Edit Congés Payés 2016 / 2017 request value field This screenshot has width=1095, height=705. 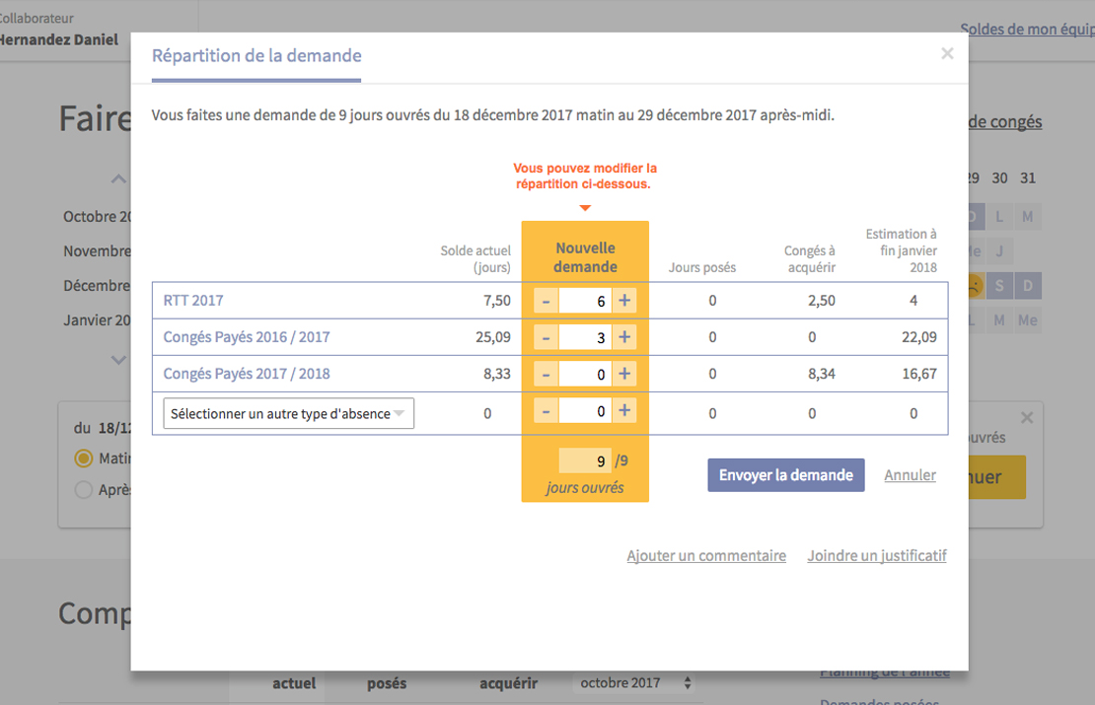(x=585, y=338)
